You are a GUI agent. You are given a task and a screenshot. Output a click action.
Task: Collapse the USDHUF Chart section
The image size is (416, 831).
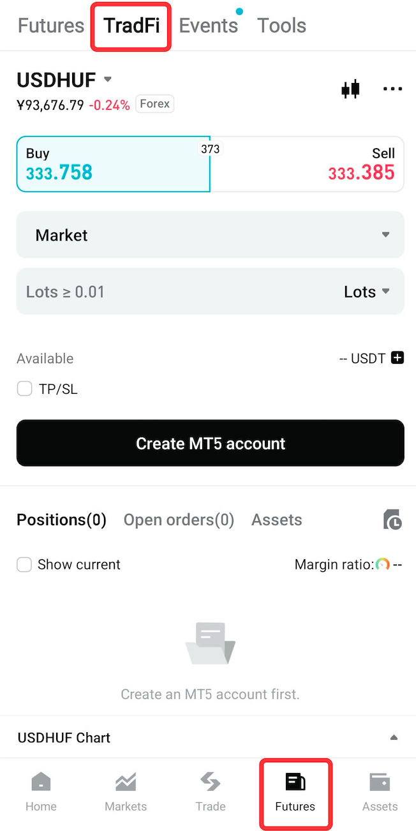point(395,737)
